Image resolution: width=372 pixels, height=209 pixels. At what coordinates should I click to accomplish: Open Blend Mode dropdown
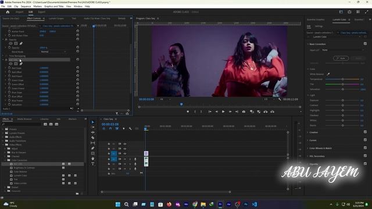53,52
